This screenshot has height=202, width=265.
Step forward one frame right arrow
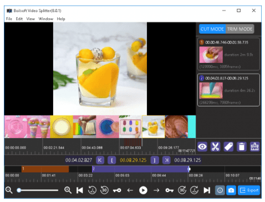156,190
